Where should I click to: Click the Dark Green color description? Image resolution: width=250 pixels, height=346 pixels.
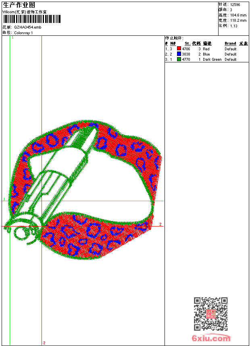212,60
